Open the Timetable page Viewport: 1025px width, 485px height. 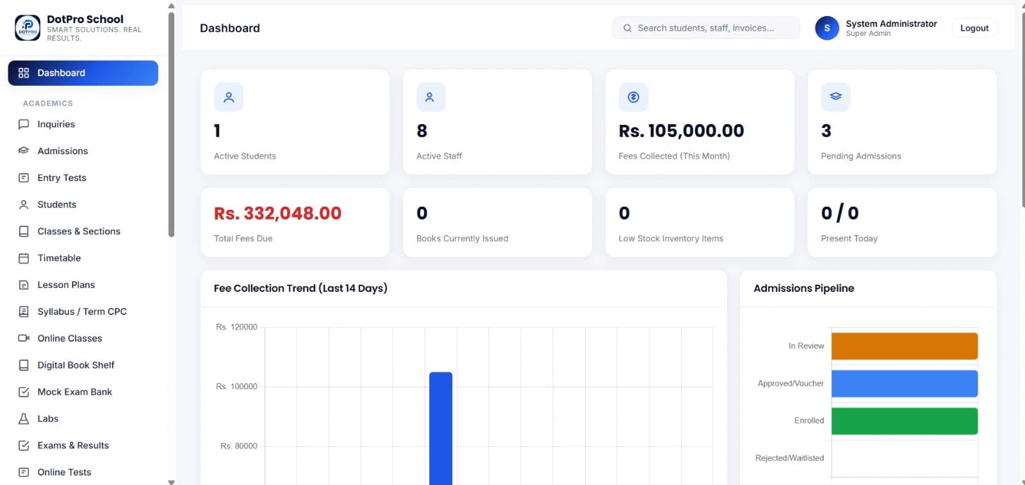[83, 258]
